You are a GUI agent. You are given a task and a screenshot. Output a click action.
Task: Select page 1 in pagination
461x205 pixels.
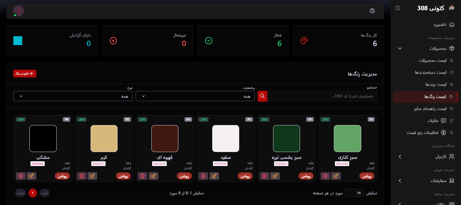(x=33, y=193)
